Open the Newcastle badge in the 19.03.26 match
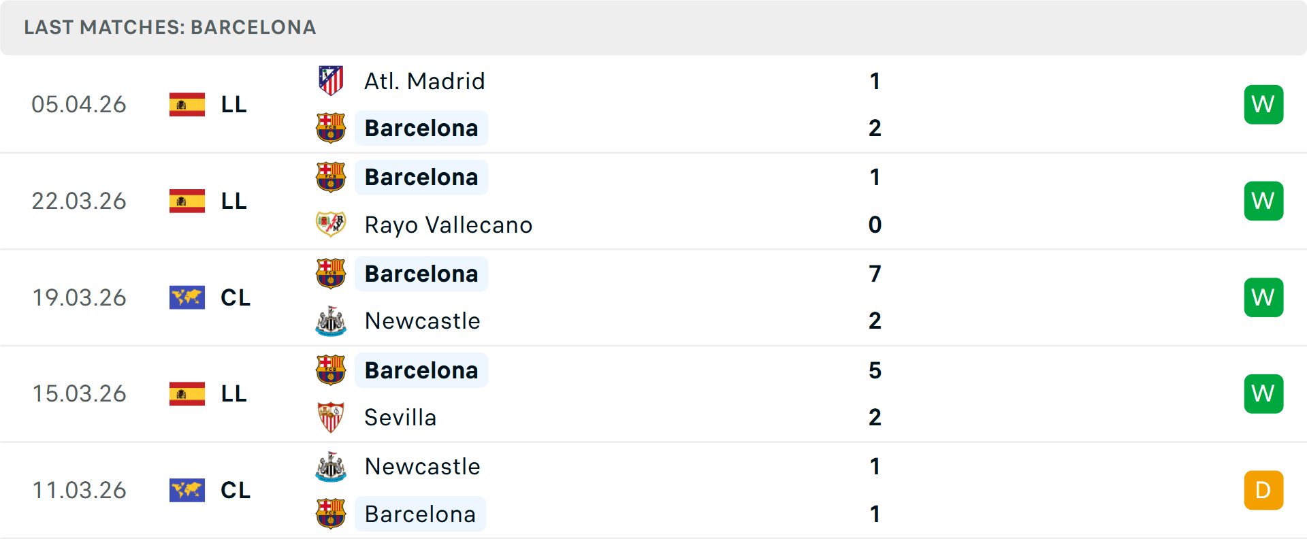1307x539 pixels. [x=332, y=321]
